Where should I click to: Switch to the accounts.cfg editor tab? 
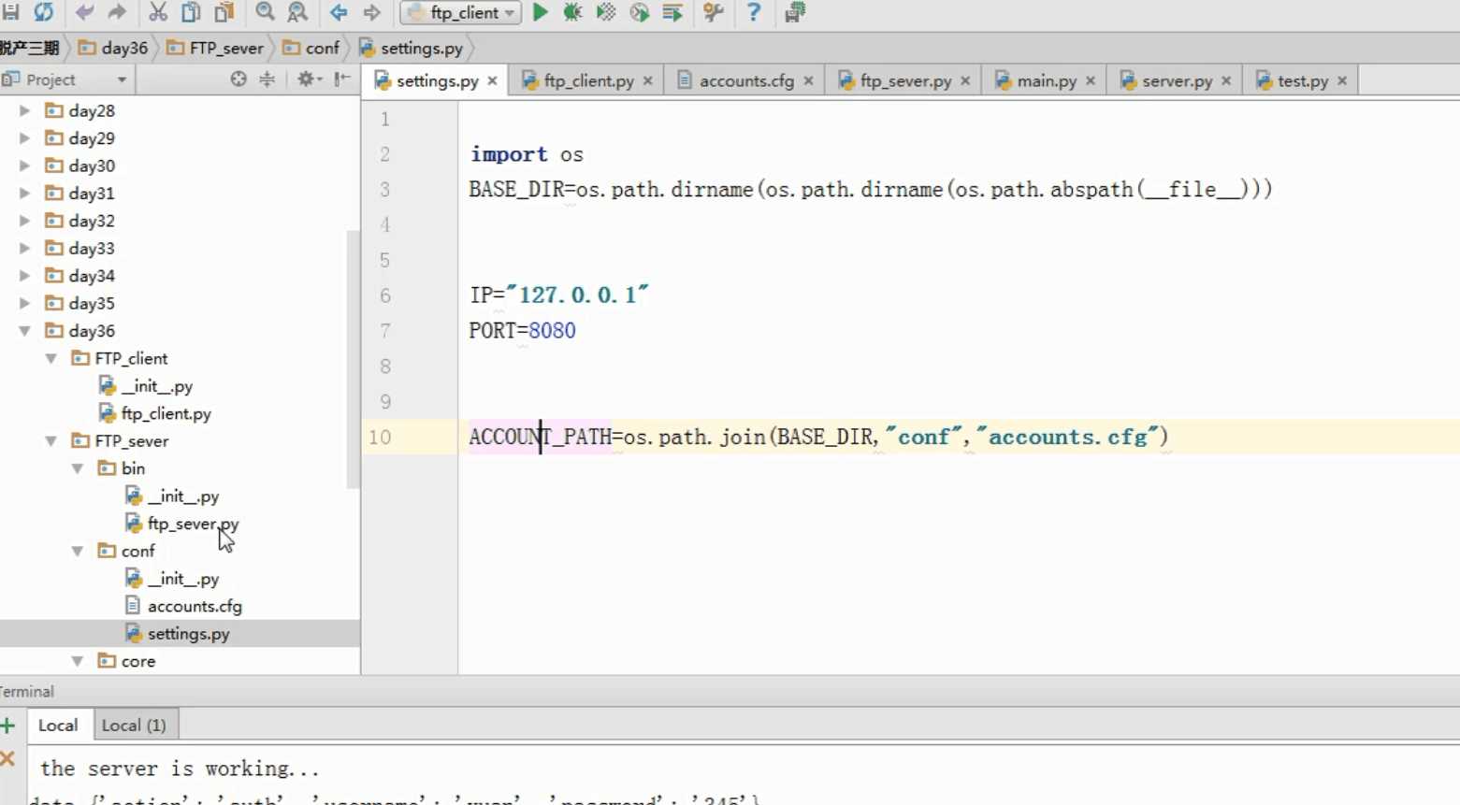(x=745, y=80)
